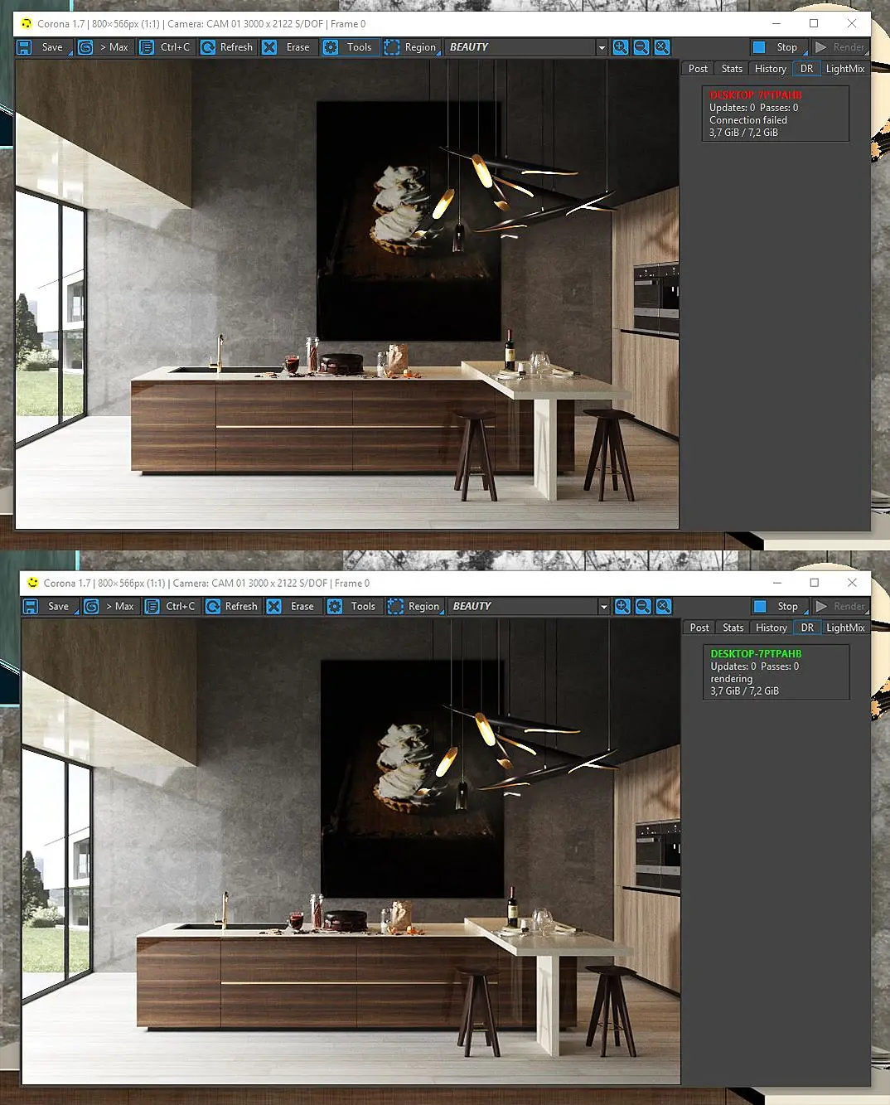Click the copy-to-Max icon in top window

click(85, 47)
